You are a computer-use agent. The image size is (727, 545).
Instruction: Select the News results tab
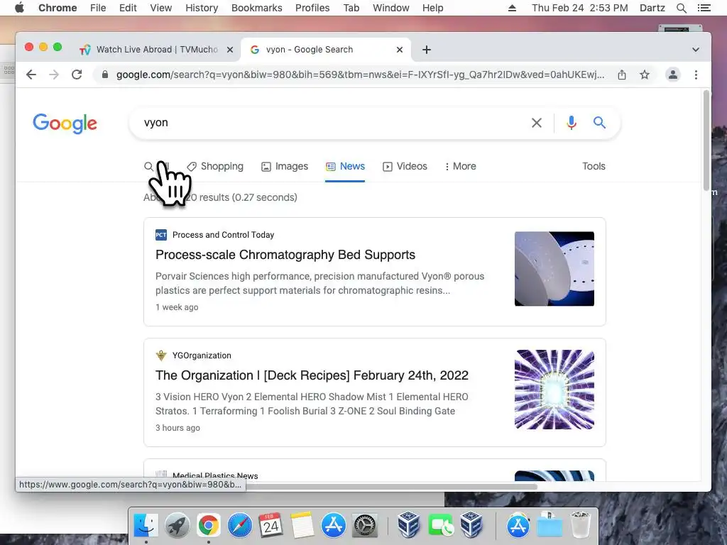point(345,166)
